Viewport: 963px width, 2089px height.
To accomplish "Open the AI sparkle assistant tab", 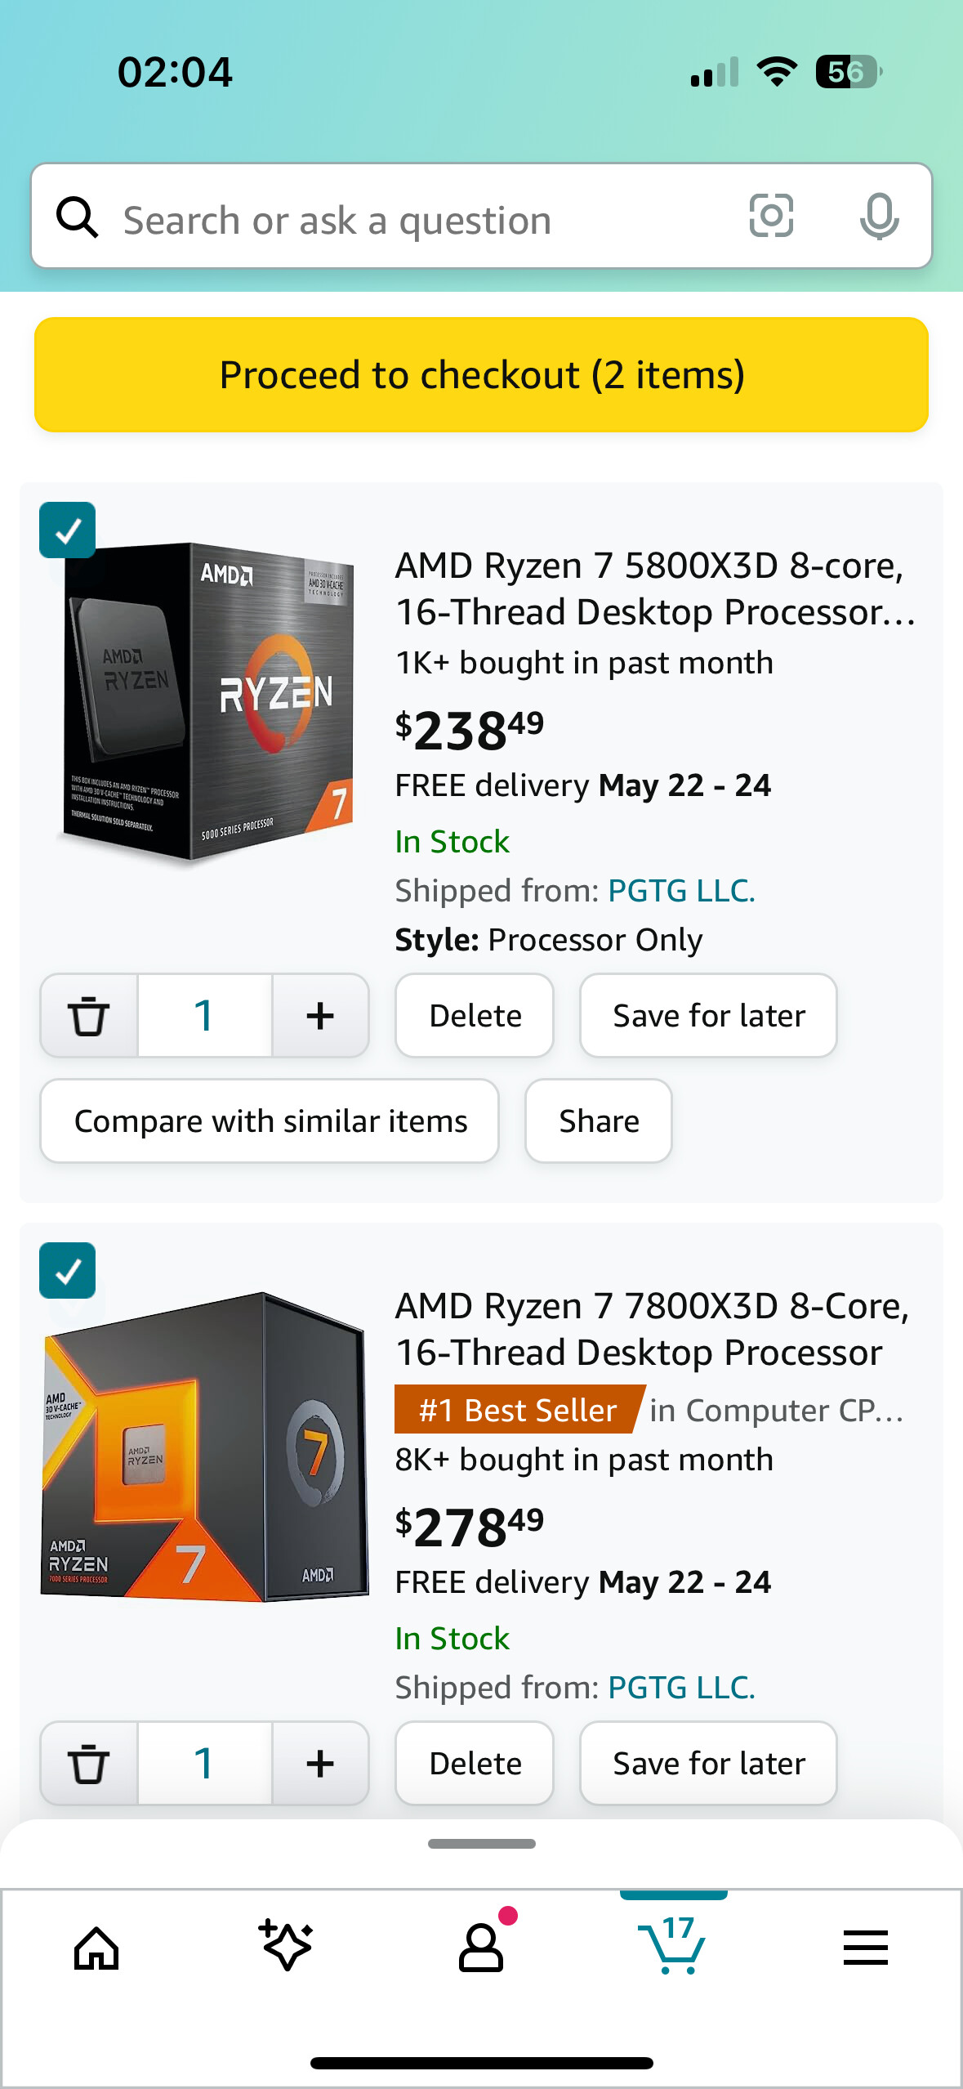I will 287,1946.
